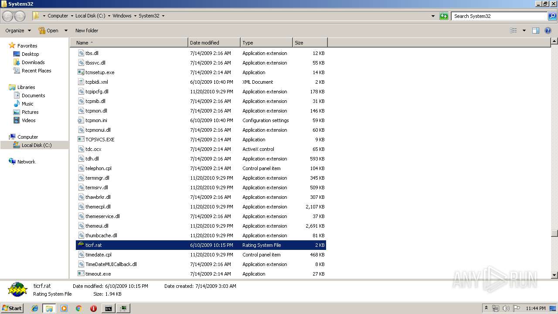Select the ticrf.rat file icon
Screen dimensions: 558x314
coord(81,245)
